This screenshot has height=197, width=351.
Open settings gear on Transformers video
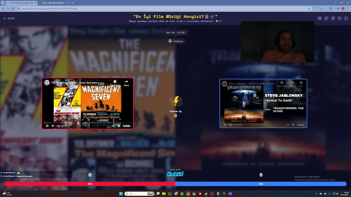coord(293,125)
